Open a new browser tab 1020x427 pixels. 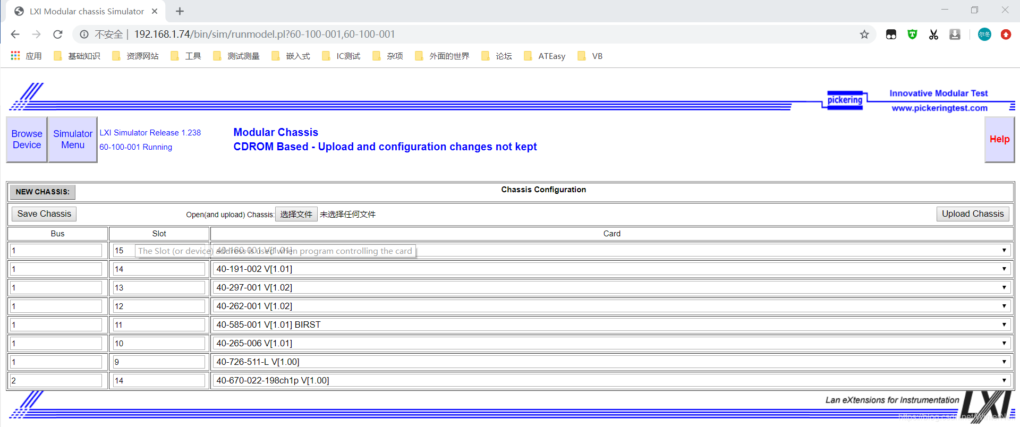click(x=180, y=11)
